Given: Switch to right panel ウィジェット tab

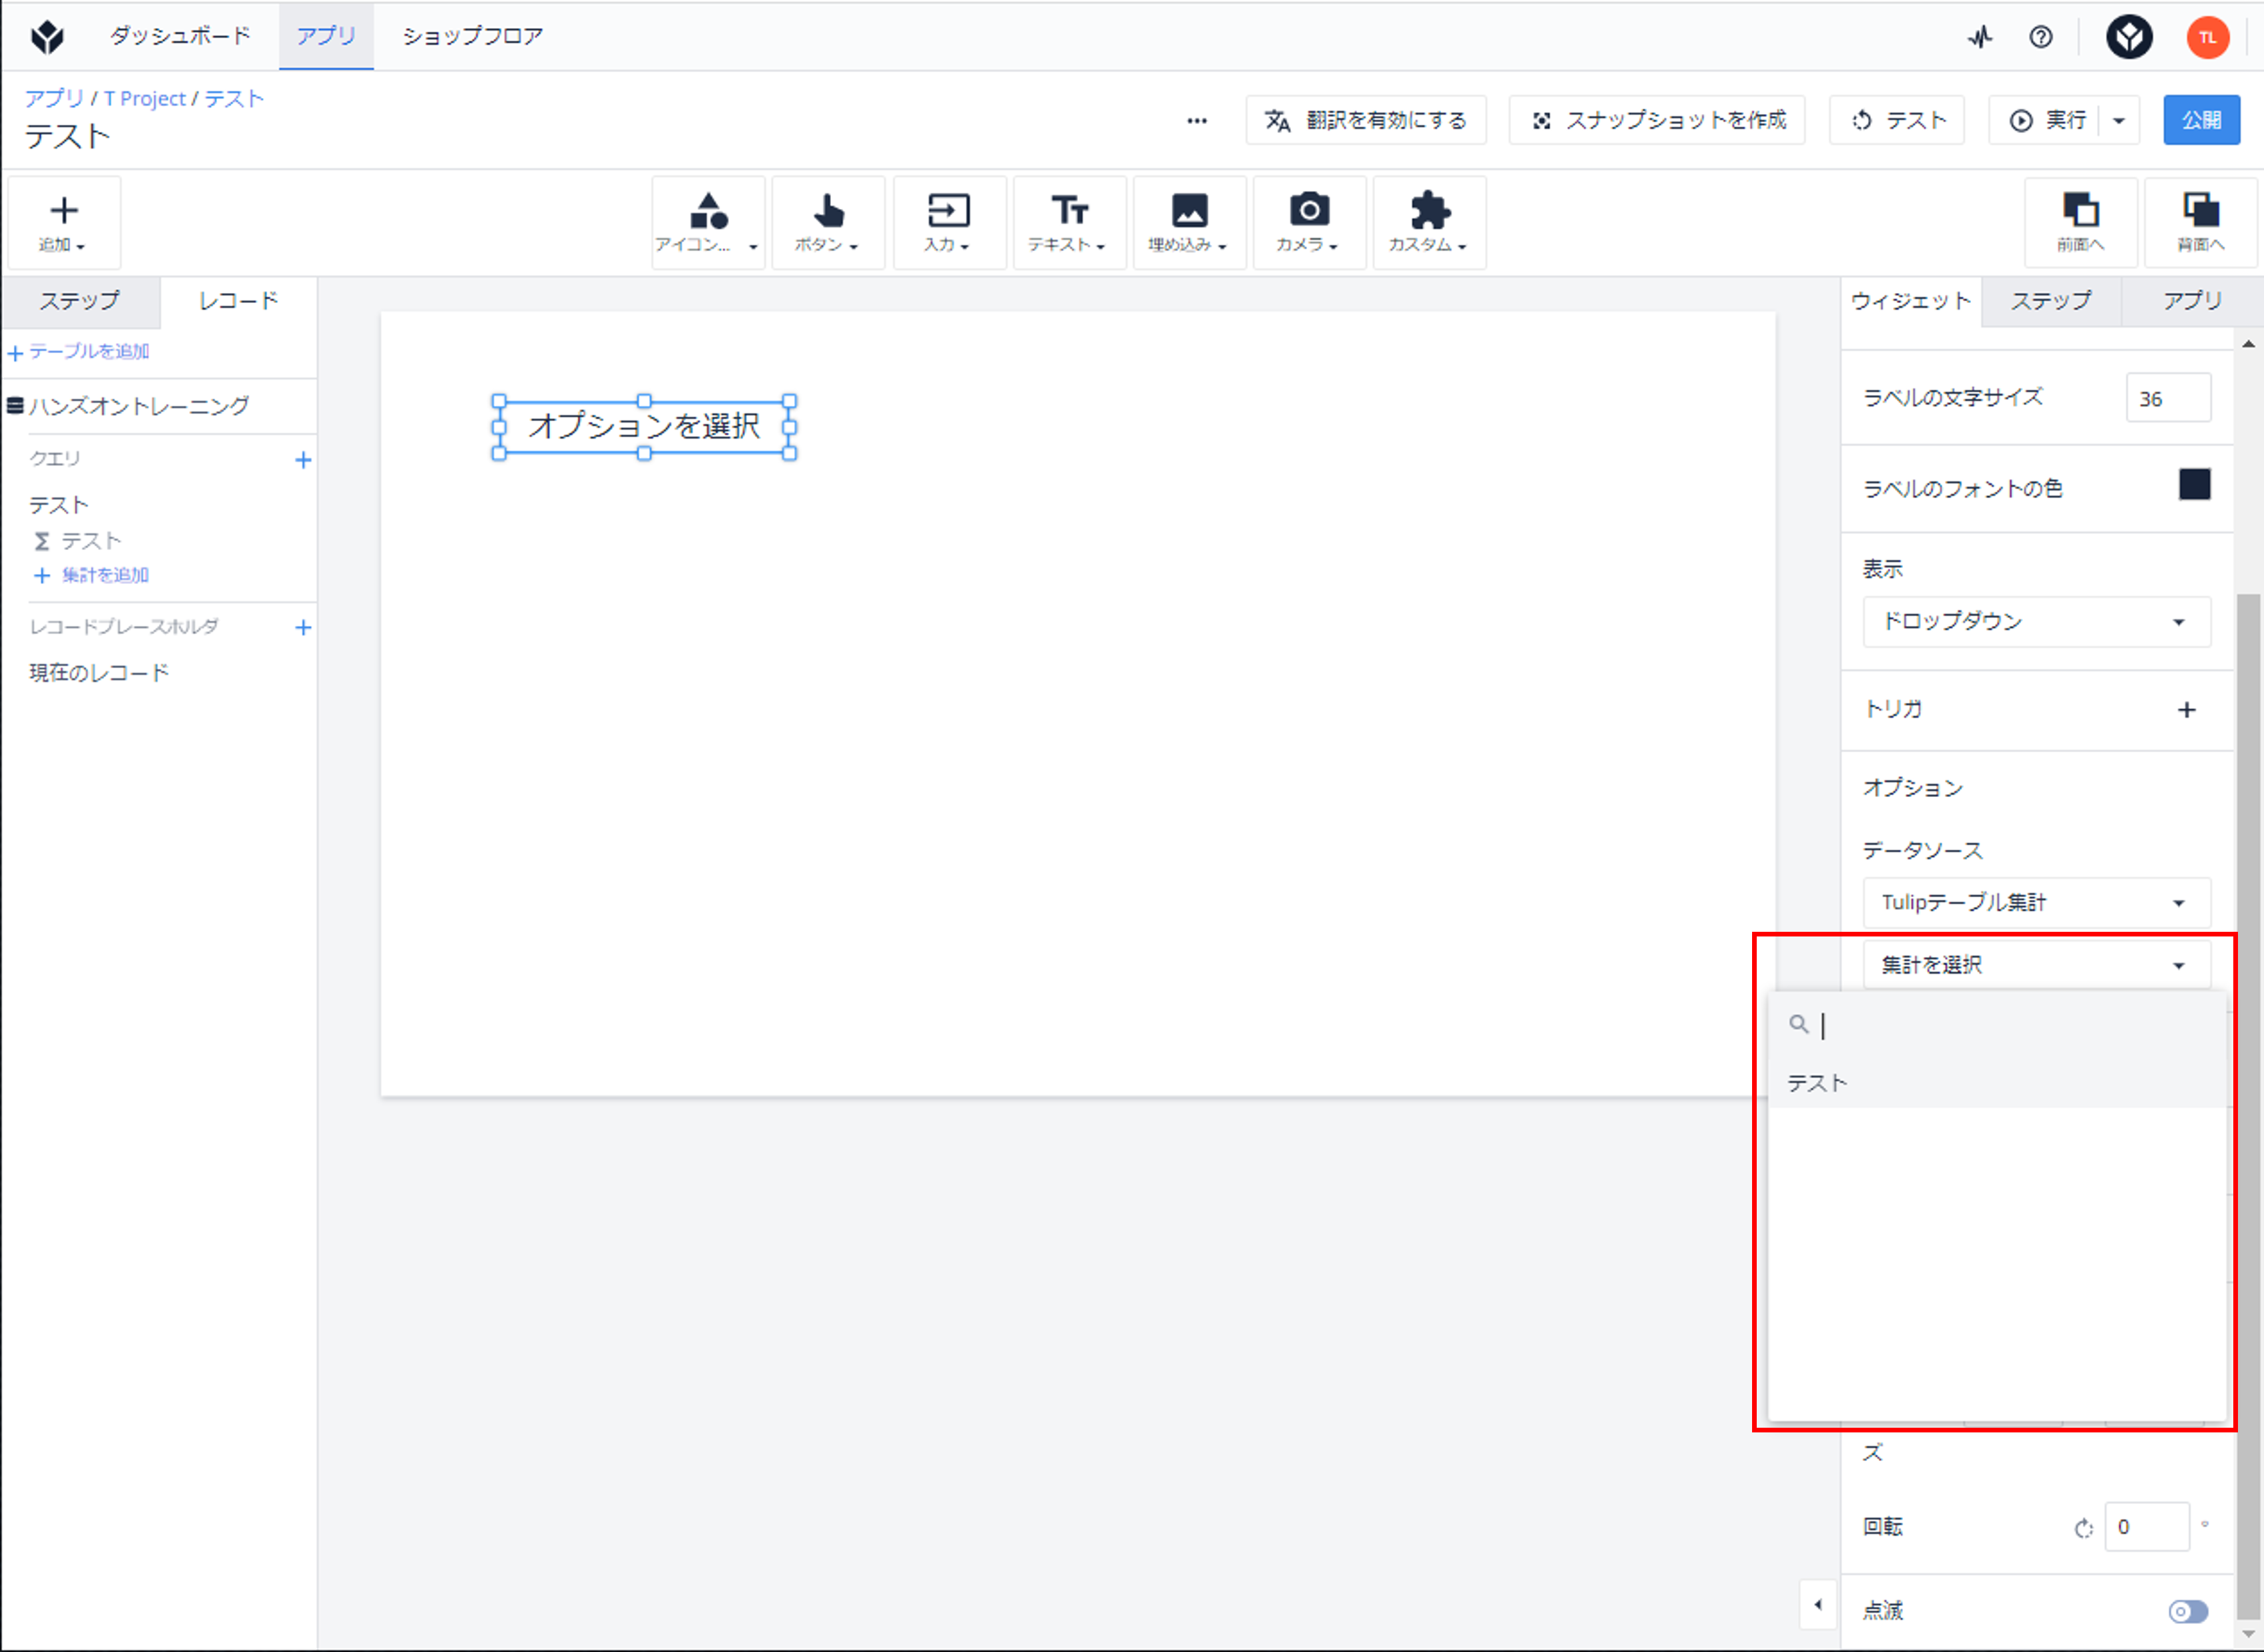Looking at the screenshot, I should click(1910, 301).
